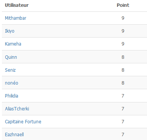Viewport: 147px width, 140px height.
Task: Click nonéo's point value 8
Action: 123,83
